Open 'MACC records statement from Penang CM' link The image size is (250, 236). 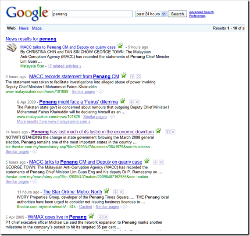74,76
